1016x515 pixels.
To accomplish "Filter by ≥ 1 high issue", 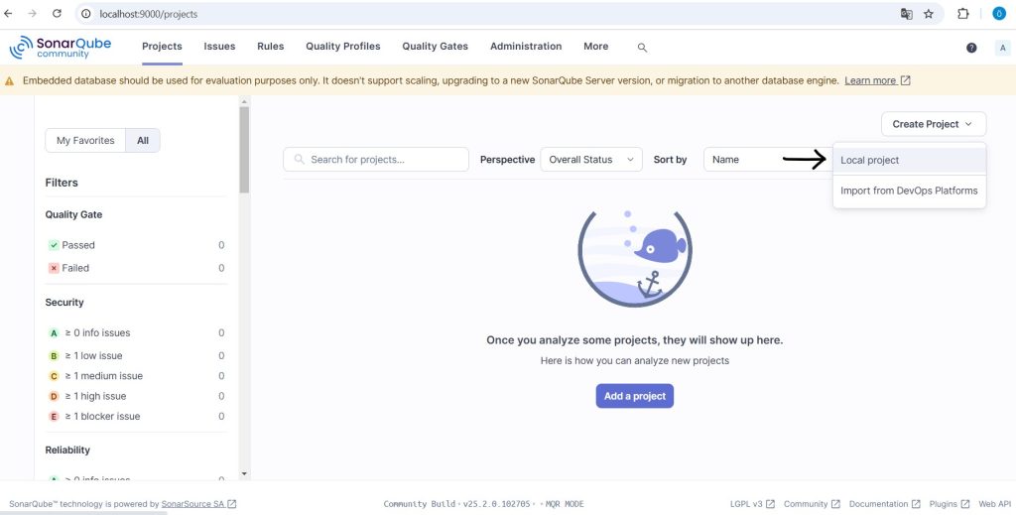I will click(x=135, y=396).
